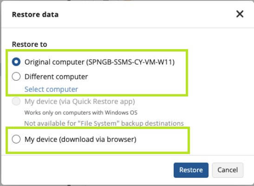Click the Original computer label text
The width and height of the screenshot is (254, 186).
[99, 62]
